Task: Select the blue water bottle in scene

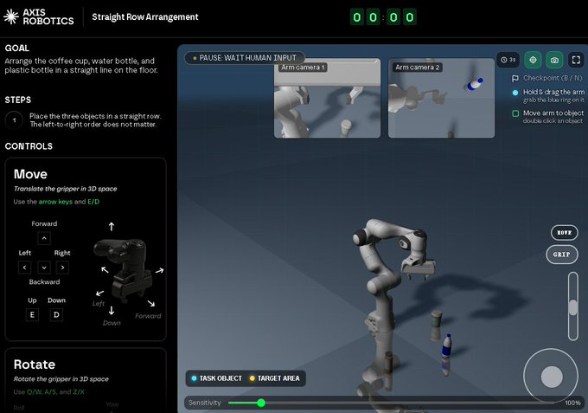Action: (446, 345)
